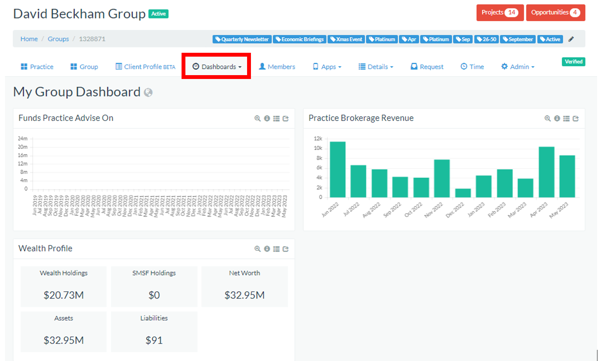Click export icon on Practice Brokerage Revenue
599x361 pixels.
pos(575,119)
